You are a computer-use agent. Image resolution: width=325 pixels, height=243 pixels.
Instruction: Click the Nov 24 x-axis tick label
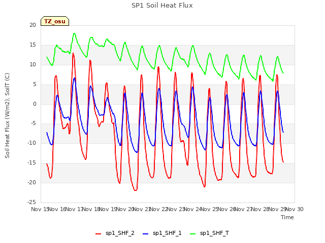193,209
